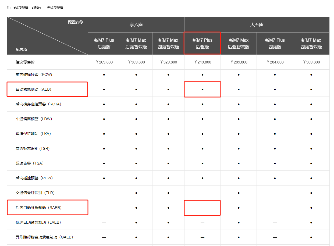
Task: Select the 新M7 Plus 四驱版 column header
Action: click(275, 43)
